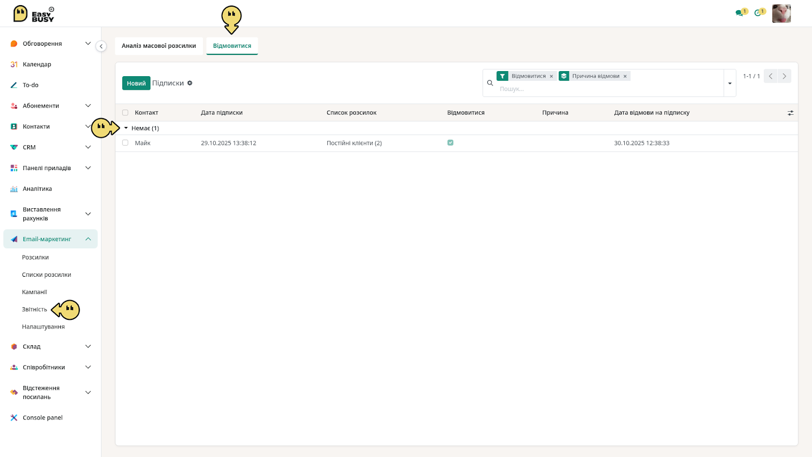Screen dimensions: 812x457
Task: Open Звітність submenu item
Action: coord(35,309)
